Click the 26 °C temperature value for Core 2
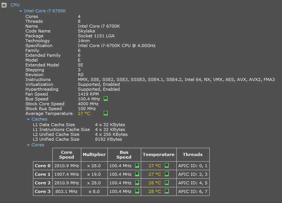The width and height of the screenshot is (282, 203). pyautogui.click(x=155, y=183)
